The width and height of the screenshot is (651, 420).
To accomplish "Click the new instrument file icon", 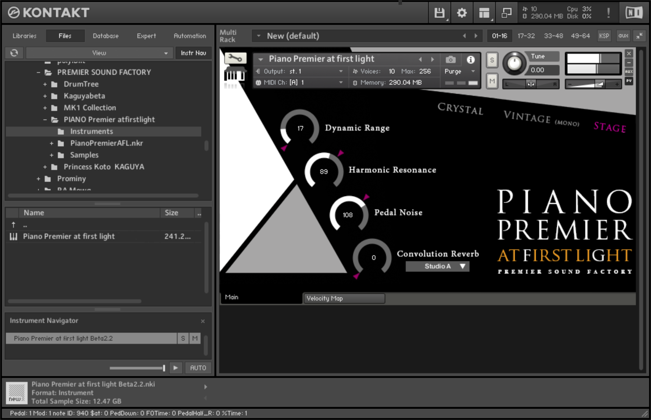I will tap(17, 392).
